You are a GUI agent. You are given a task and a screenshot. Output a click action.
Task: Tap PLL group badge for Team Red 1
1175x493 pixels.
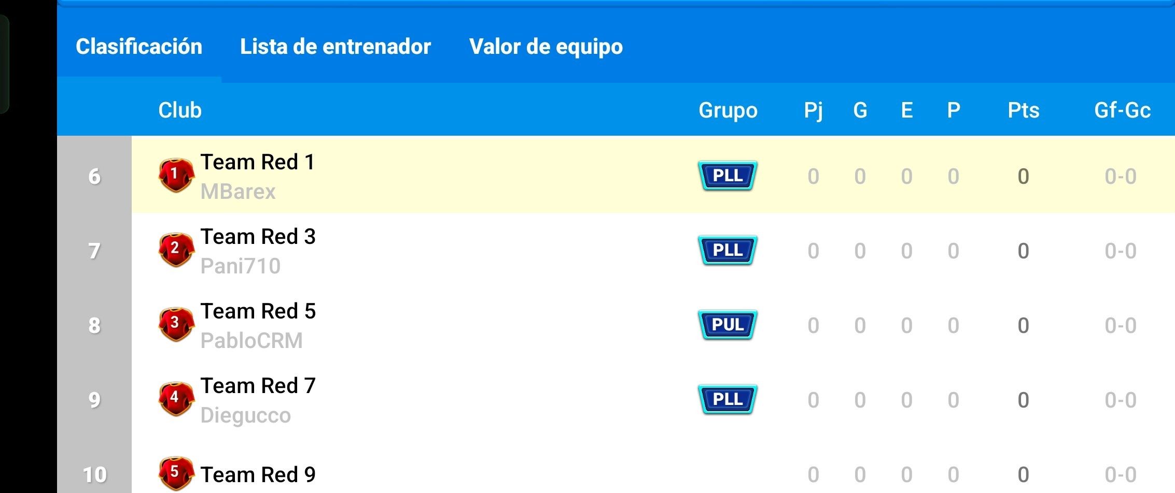[728, 176]
